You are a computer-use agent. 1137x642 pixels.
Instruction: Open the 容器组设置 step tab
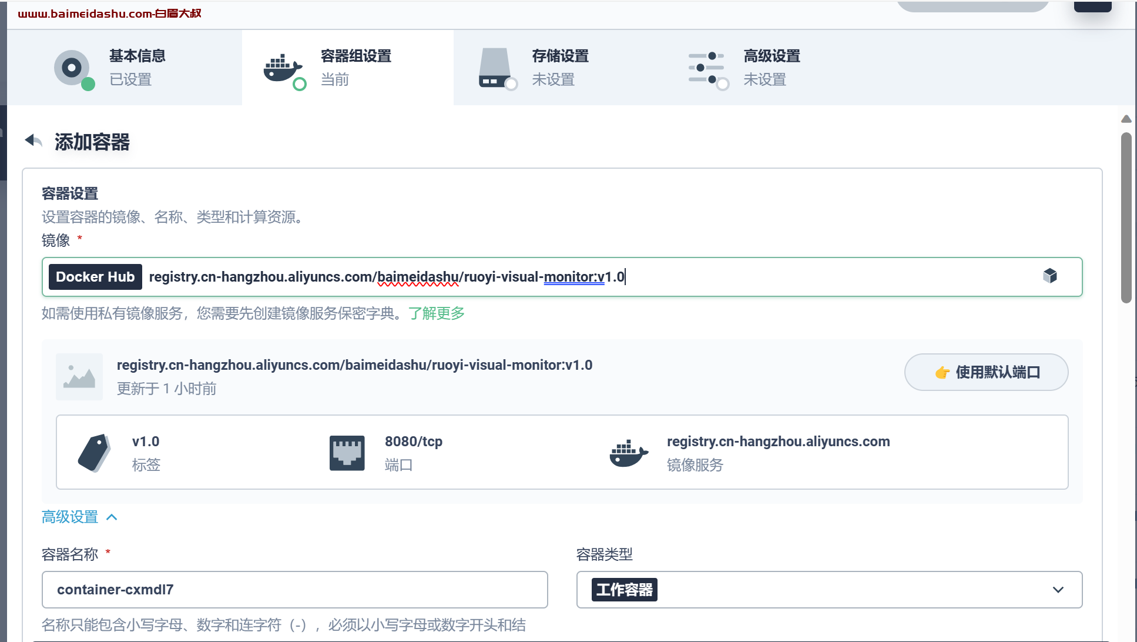[348, 68]
